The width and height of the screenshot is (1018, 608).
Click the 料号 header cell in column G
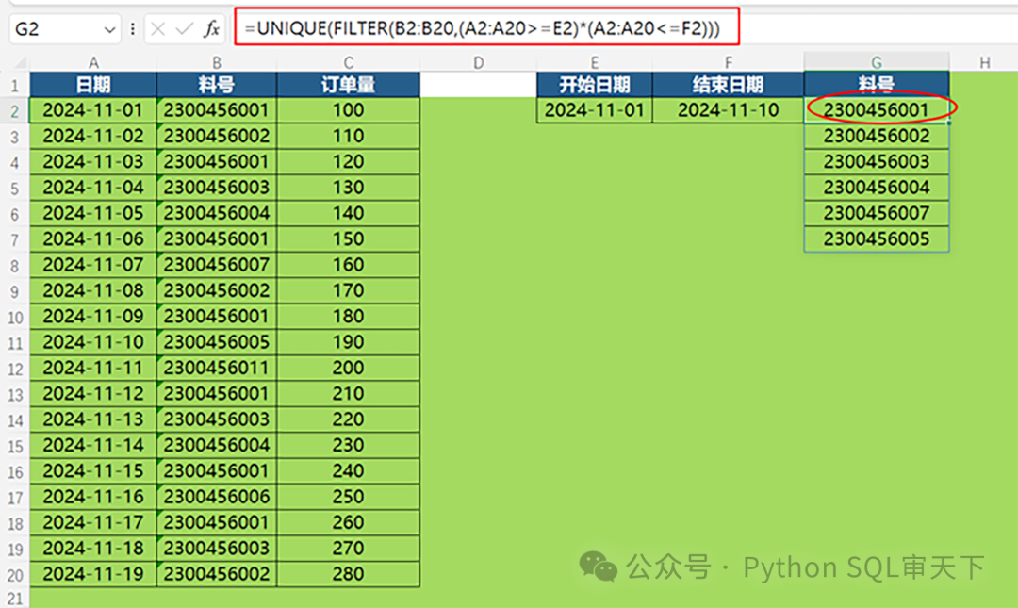pos(877,85)
